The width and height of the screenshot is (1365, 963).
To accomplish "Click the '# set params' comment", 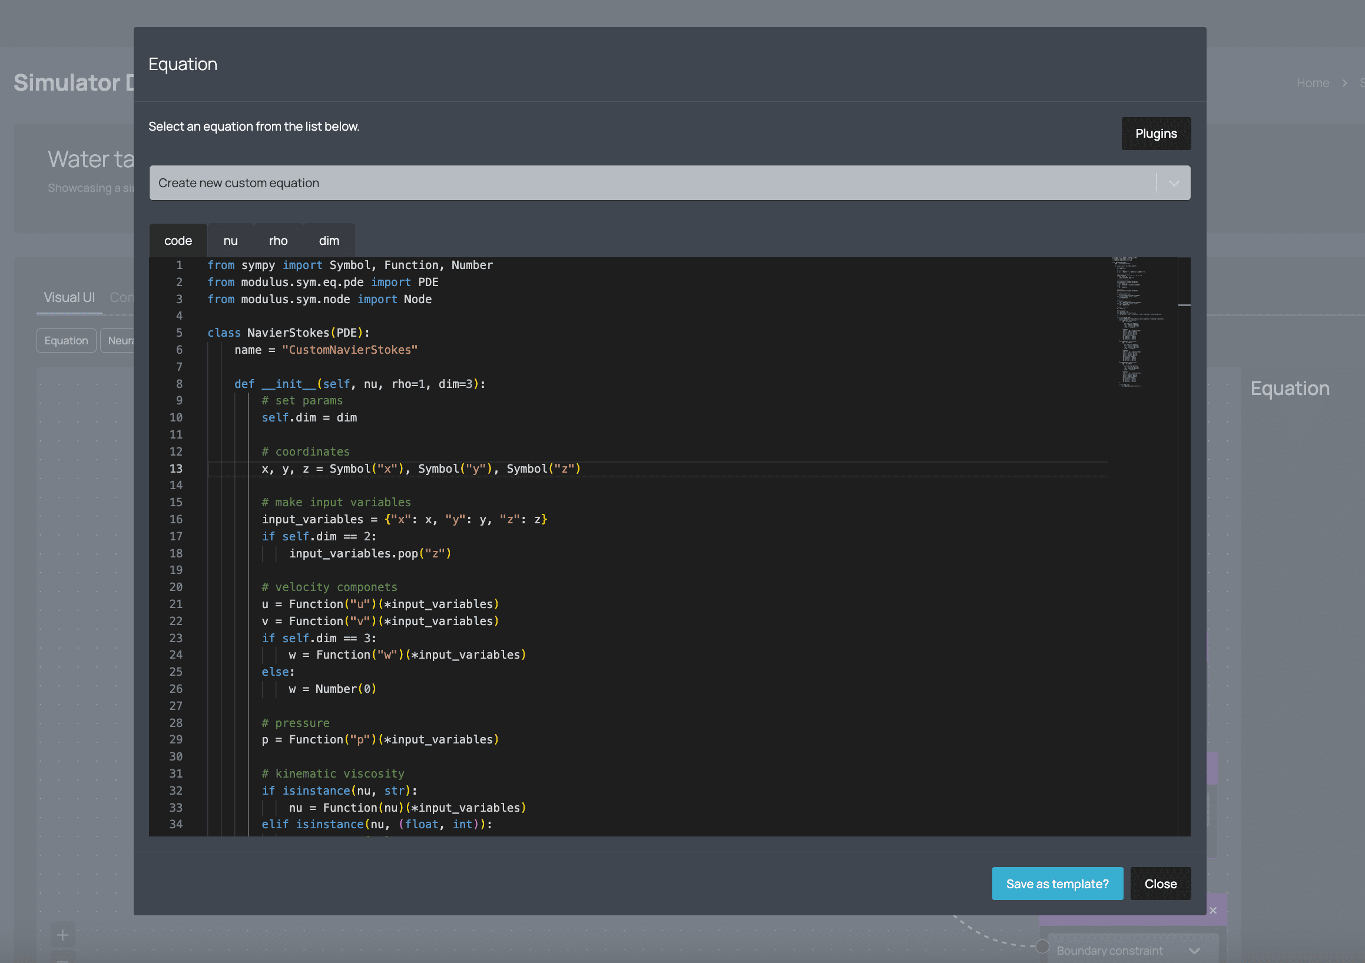I will 302,400.
